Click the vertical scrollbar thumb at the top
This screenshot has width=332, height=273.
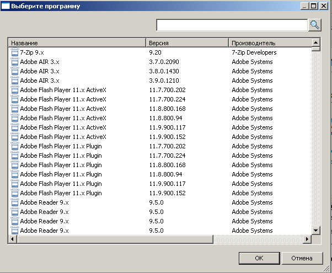click(x=315, y=49)
